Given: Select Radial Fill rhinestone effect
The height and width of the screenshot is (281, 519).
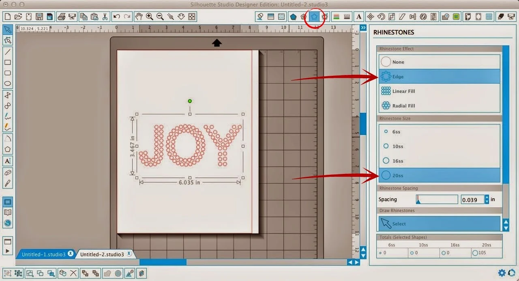Looking at the screenshot, I should point(440,105).
